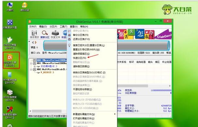
Task: Go to next disk with right arrow
Action: (x=36, y=42)
